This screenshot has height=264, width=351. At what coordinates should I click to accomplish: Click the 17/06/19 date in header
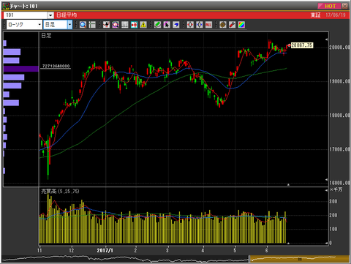pos(336,15)
